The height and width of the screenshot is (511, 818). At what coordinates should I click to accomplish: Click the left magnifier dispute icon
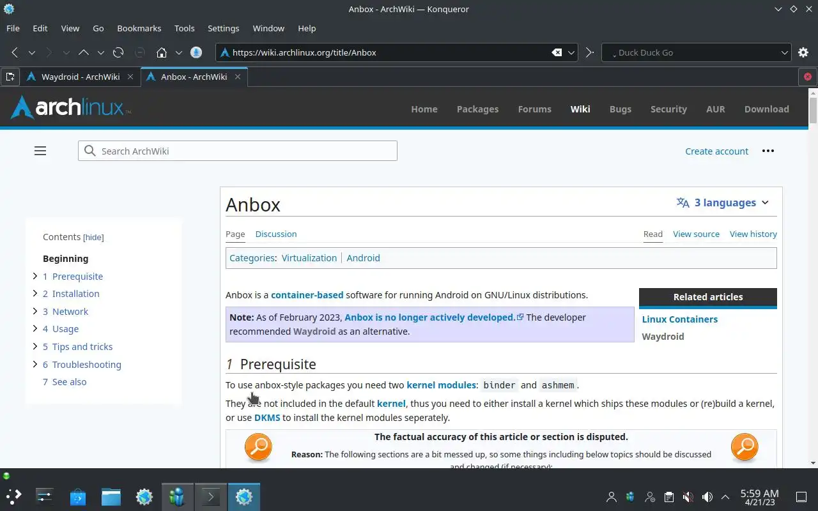tap(258, 447)
